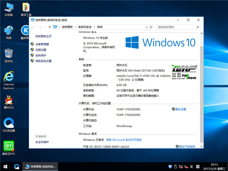Select the QQ浏览器 desktop icon
The image size is (228, 171).
click(9, 125)
